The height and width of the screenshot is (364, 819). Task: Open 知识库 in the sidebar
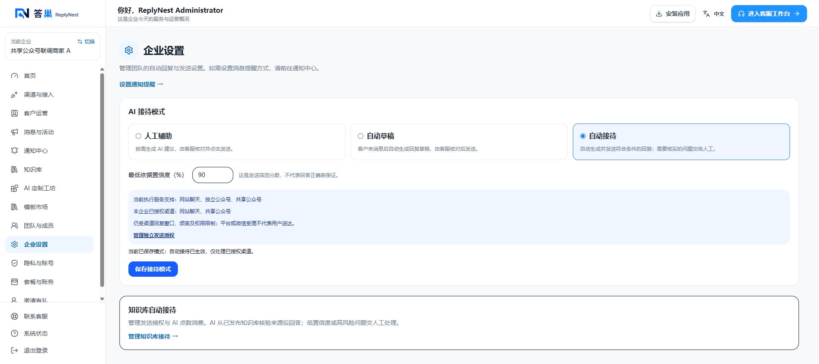49,169
